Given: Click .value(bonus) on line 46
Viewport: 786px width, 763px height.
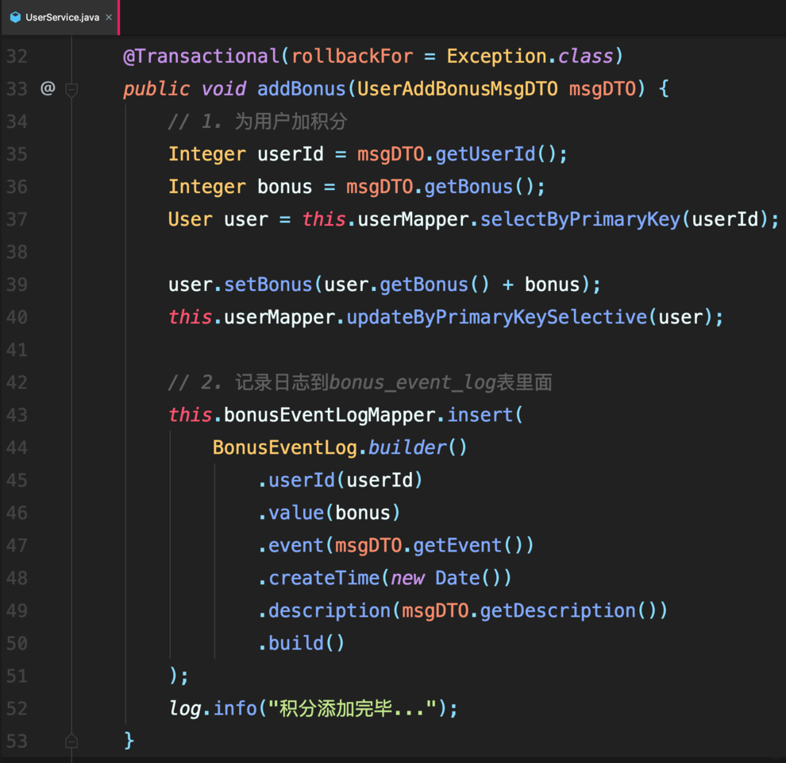Looking at the screenshot, I should (x=329, y=513).
